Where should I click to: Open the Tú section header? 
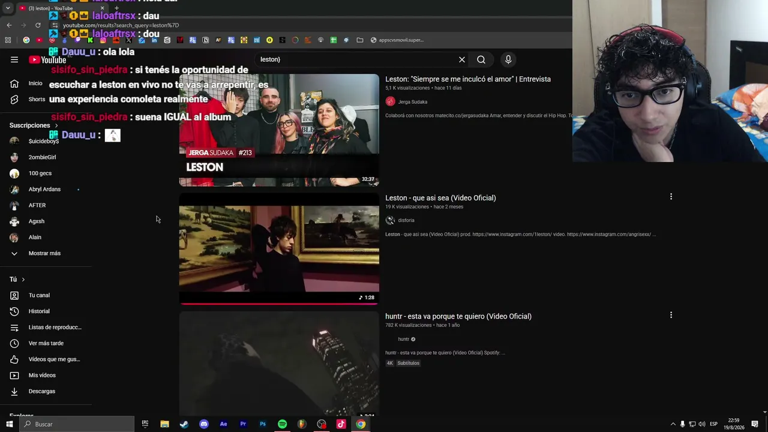17,279
